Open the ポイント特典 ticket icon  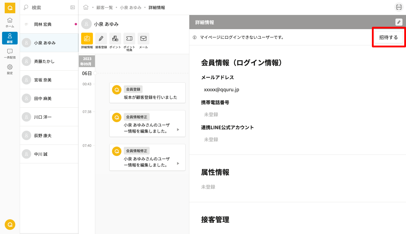click(129, 39)
